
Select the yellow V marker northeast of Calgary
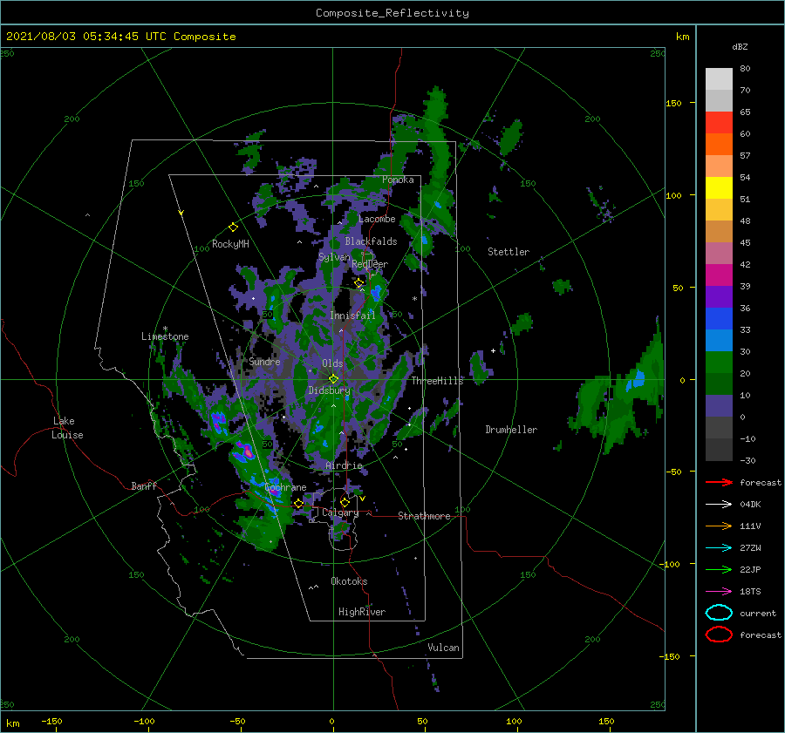click(x=362, y=499)
